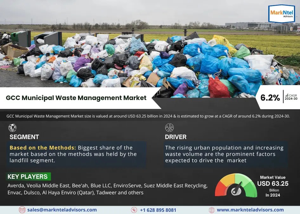Screen dimensions: 300x214
Task: Open the www.markntelадvisors.com website link
Action: 250,210
